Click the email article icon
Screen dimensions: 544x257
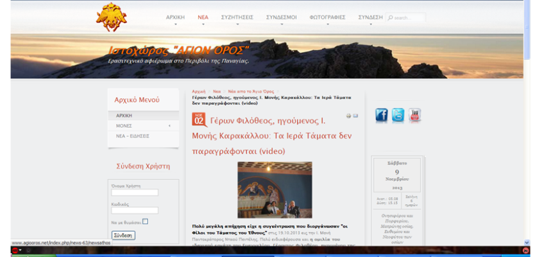click(x=355, y=116)
